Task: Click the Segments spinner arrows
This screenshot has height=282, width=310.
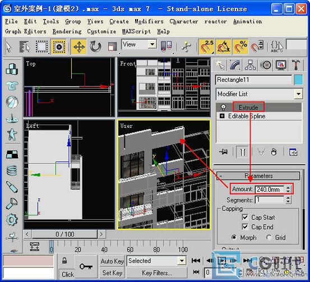Action: pos(288,200)
